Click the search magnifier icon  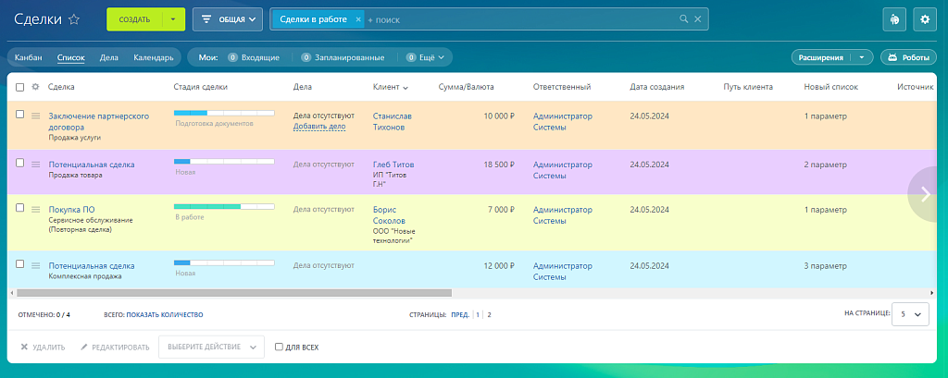pos(684,18)
